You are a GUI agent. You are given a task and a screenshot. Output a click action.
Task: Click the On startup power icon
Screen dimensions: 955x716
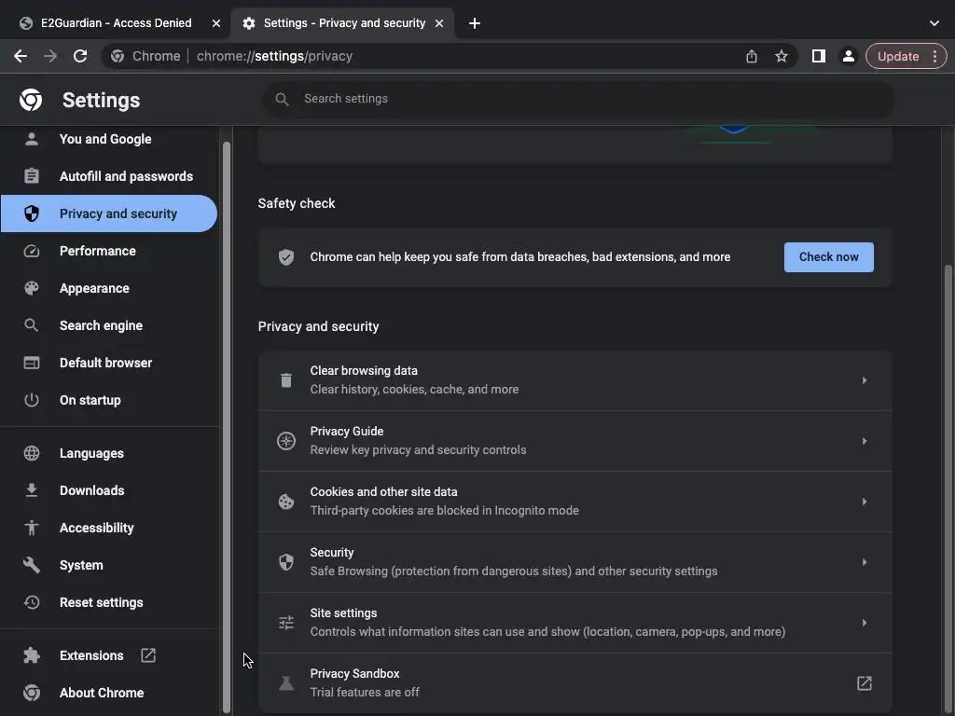coord(32,400)
